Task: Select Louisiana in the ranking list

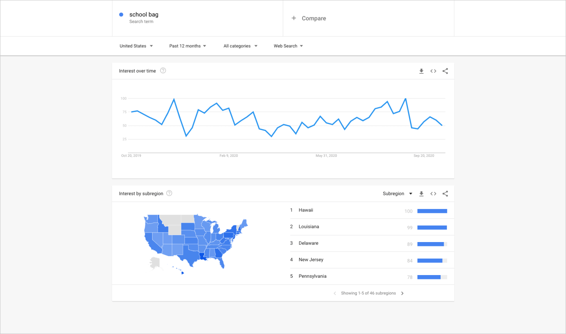Action: pos(309,226)
